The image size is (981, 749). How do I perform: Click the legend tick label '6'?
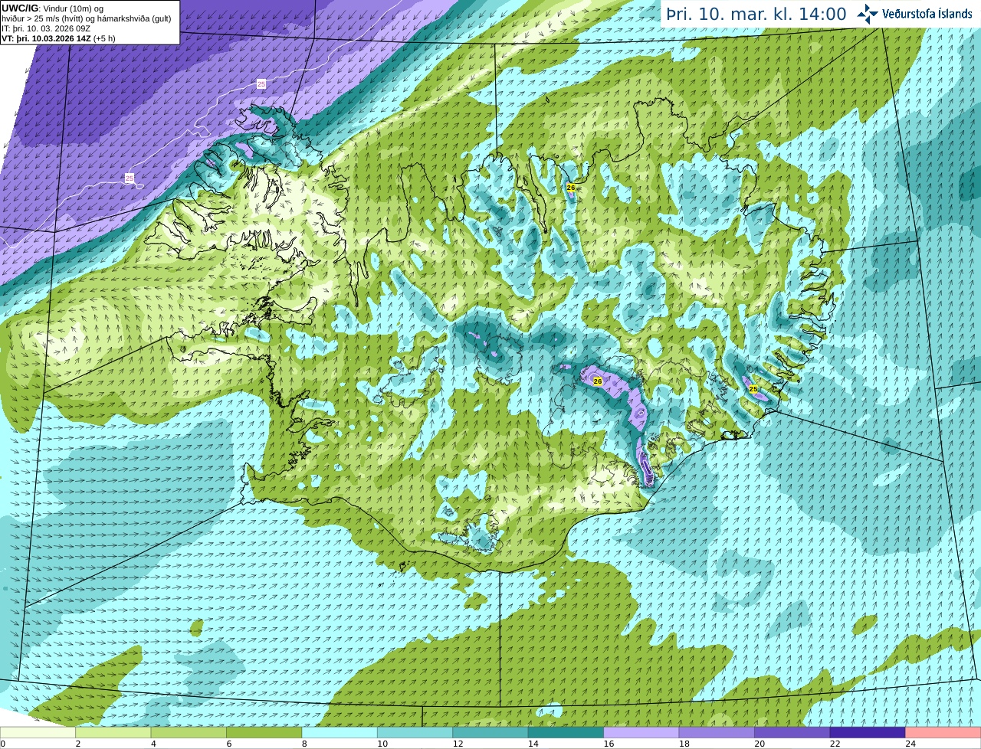229,744
